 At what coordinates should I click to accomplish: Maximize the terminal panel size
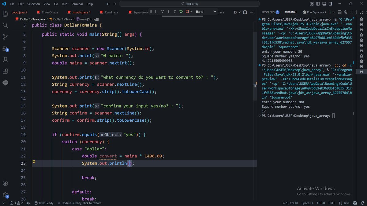(361, 12)
